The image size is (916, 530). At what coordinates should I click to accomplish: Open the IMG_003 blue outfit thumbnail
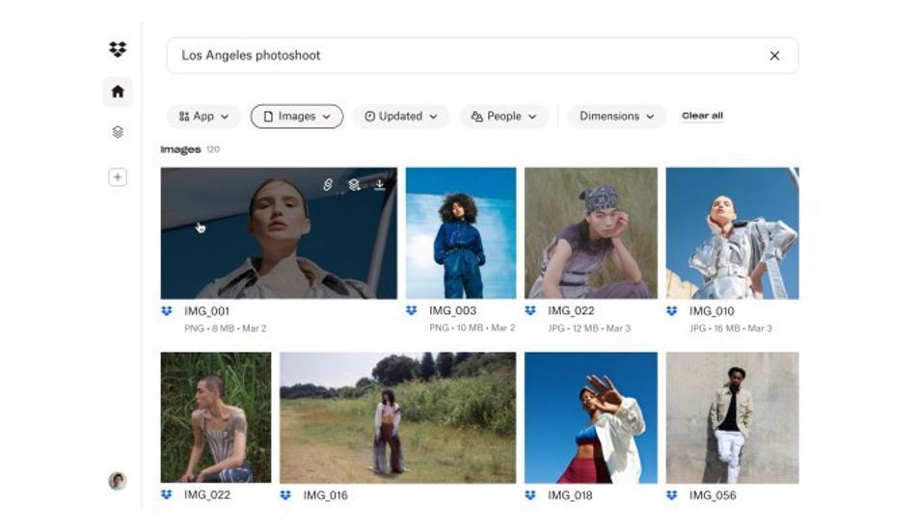click(x=461, y=232)
